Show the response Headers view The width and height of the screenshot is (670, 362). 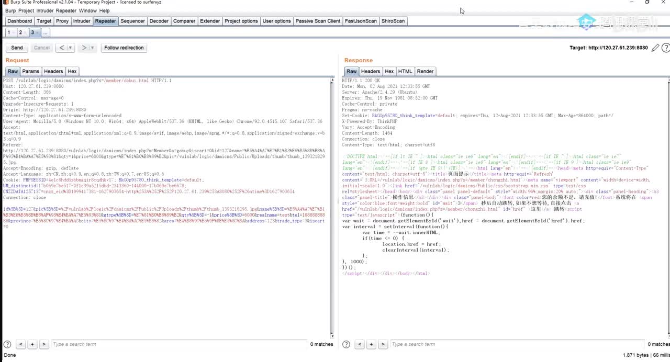coord(371,71)
